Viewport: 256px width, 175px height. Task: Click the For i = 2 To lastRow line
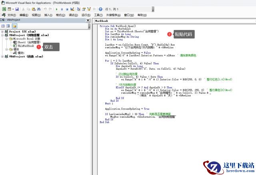coord(118,61)
